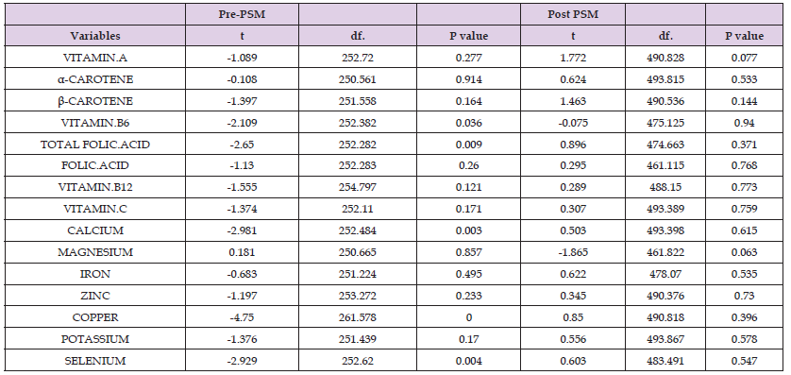Click the β-CAROTENE row label
Viewport: 791px width, 375px height.
tap(95, 101)
